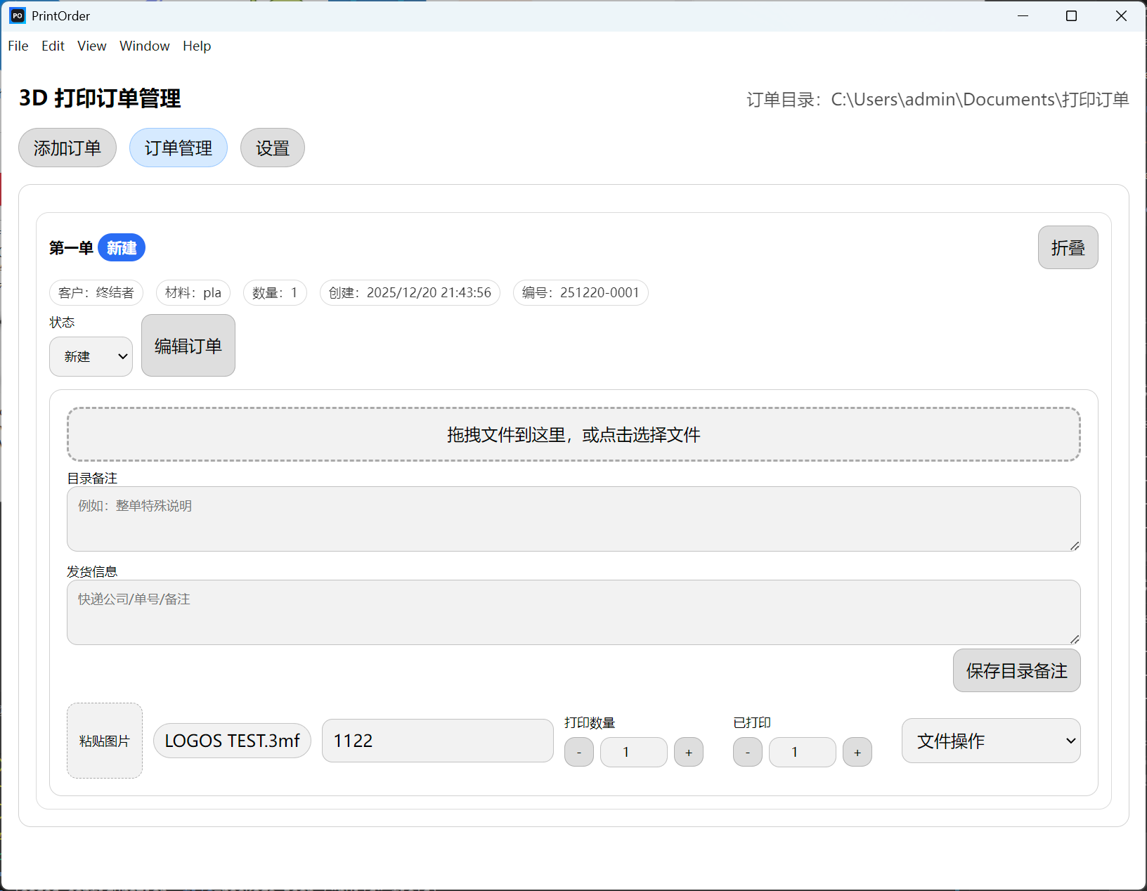
Task: Focus the 发货信息 shipping info text area
Action: point(573,612)
